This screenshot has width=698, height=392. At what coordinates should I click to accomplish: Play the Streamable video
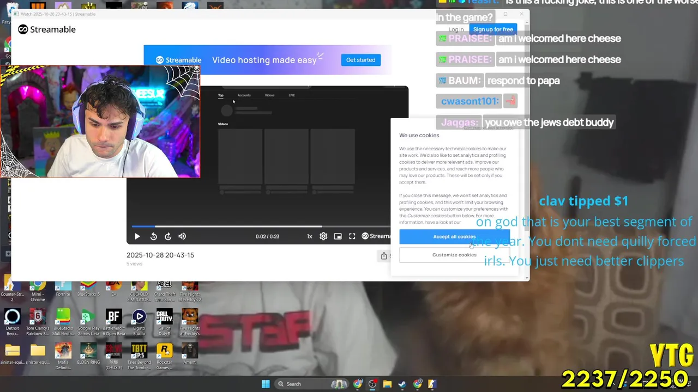point(137,236)
